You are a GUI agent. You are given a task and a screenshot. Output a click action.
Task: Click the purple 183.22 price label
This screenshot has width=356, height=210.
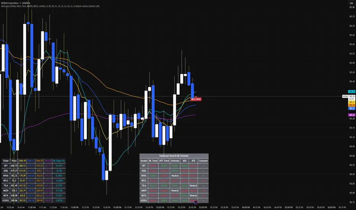[352, 115]
